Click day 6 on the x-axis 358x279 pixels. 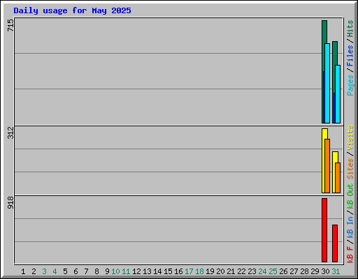(x=76, y=271)
